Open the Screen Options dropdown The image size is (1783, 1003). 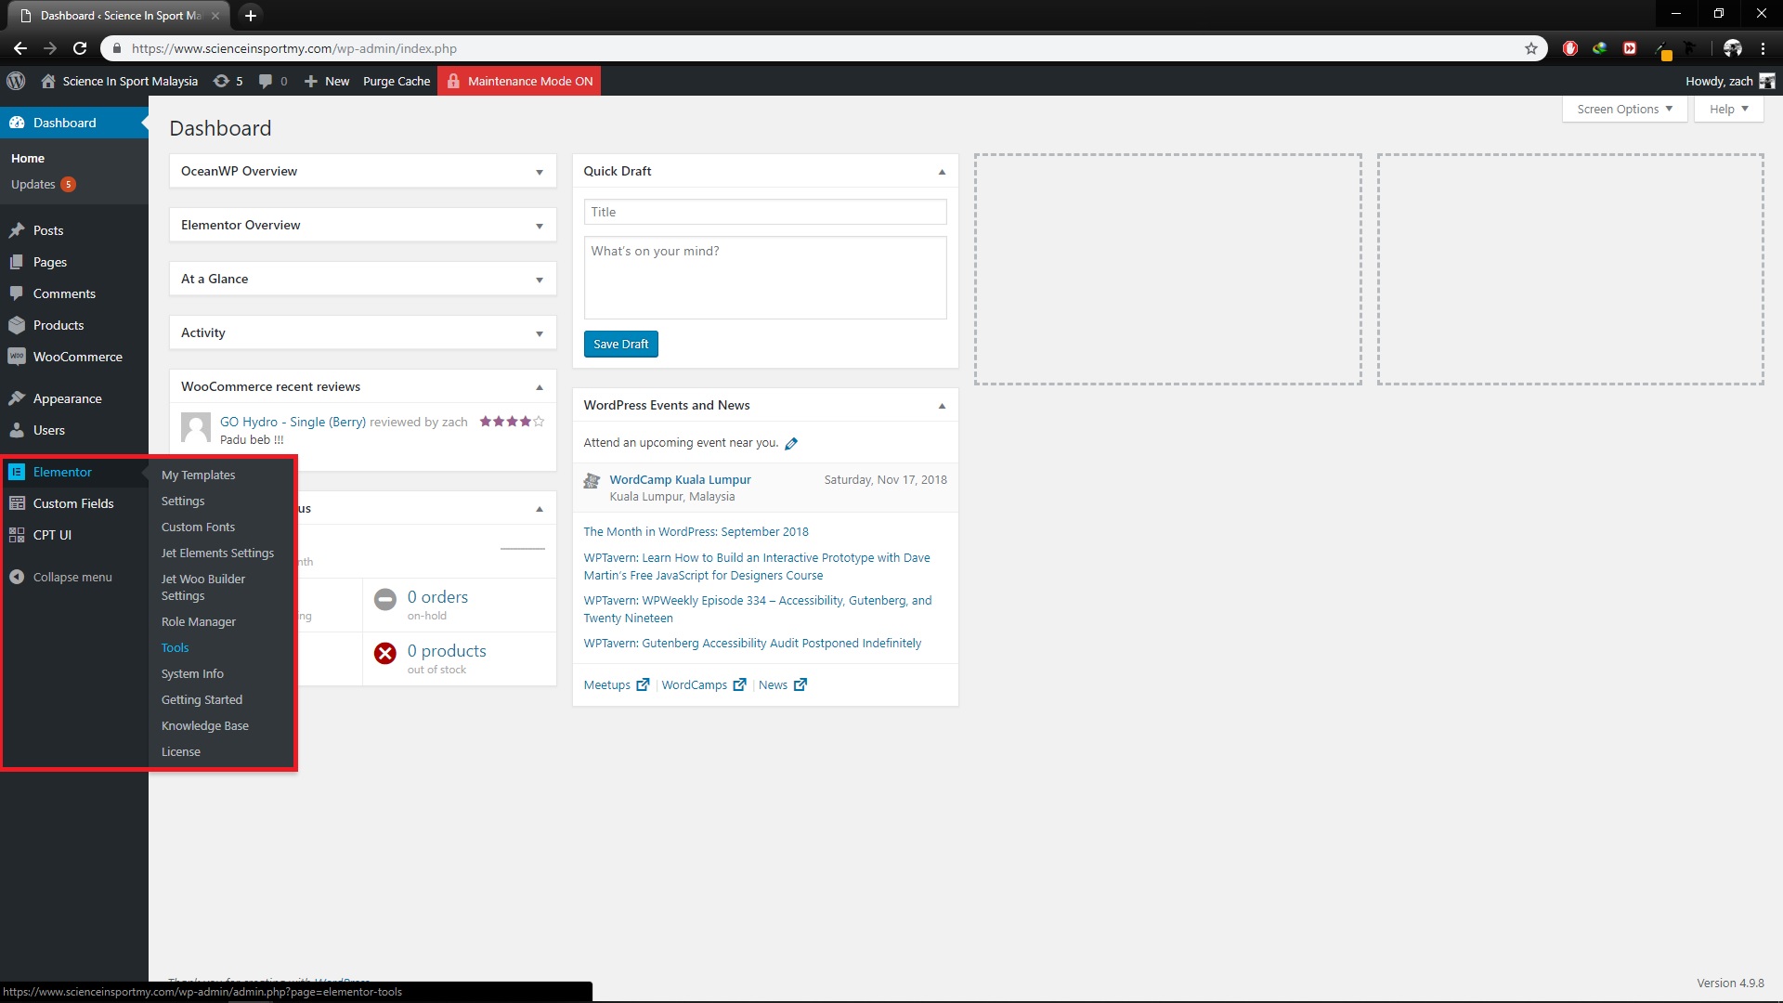1624,109
